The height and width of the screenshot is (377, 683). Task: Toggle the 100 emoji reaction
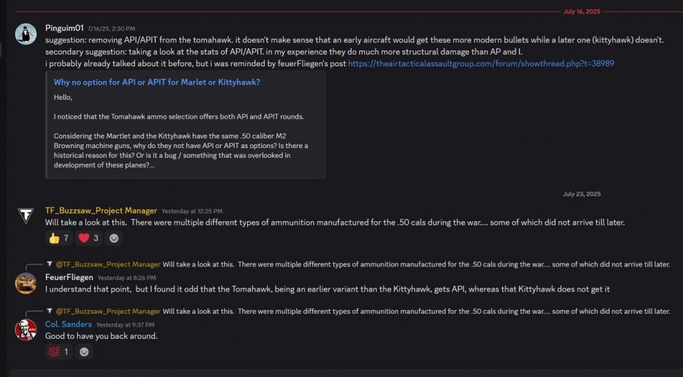(x=59, y=352)
